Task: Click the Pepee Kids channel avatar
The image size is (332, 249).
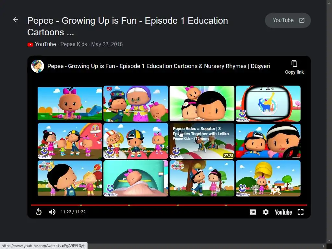Action: tap(38, 66)
